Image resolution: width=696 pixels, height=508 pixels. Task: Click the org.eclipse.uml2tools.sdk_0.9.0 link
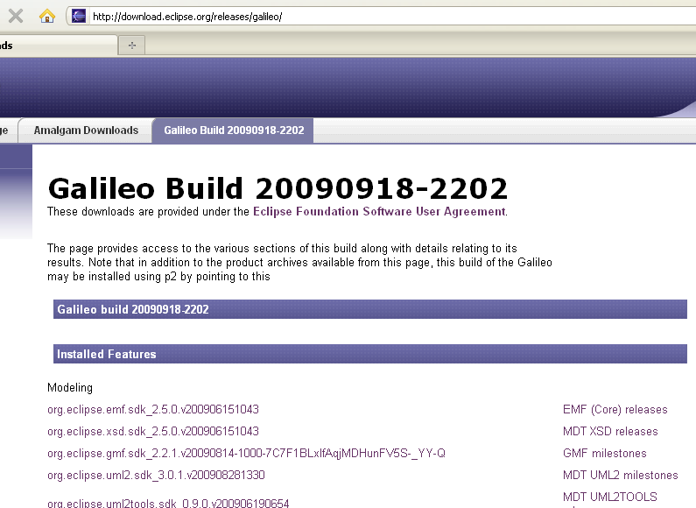168,503
